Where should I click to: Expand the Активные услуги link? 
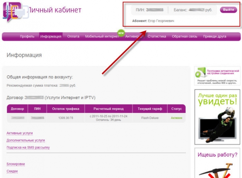[20, 132]
